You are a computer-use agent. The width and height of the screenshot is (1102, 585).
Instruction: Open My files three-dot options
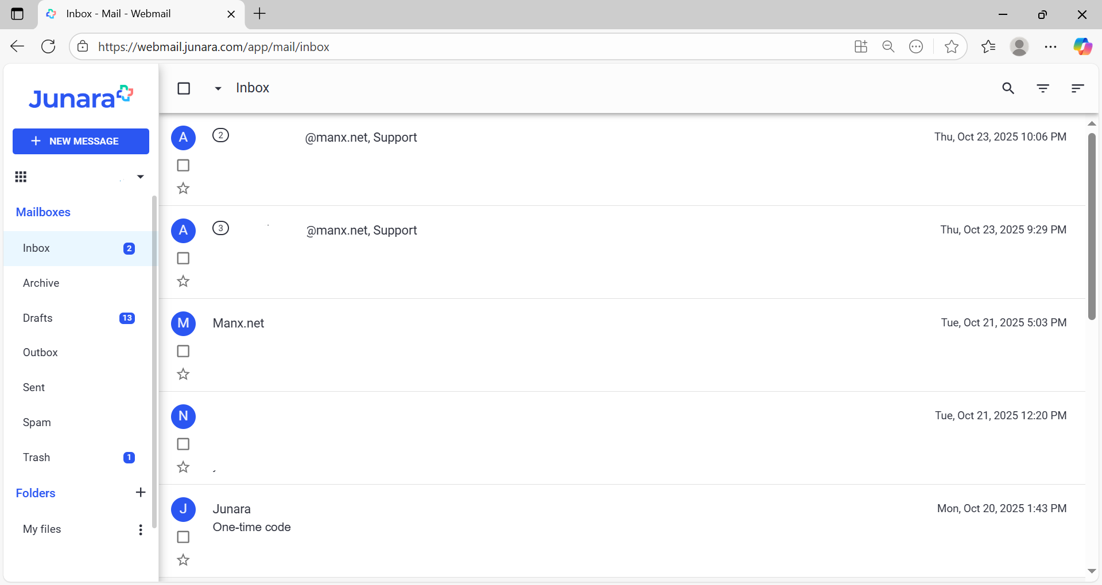141,529
